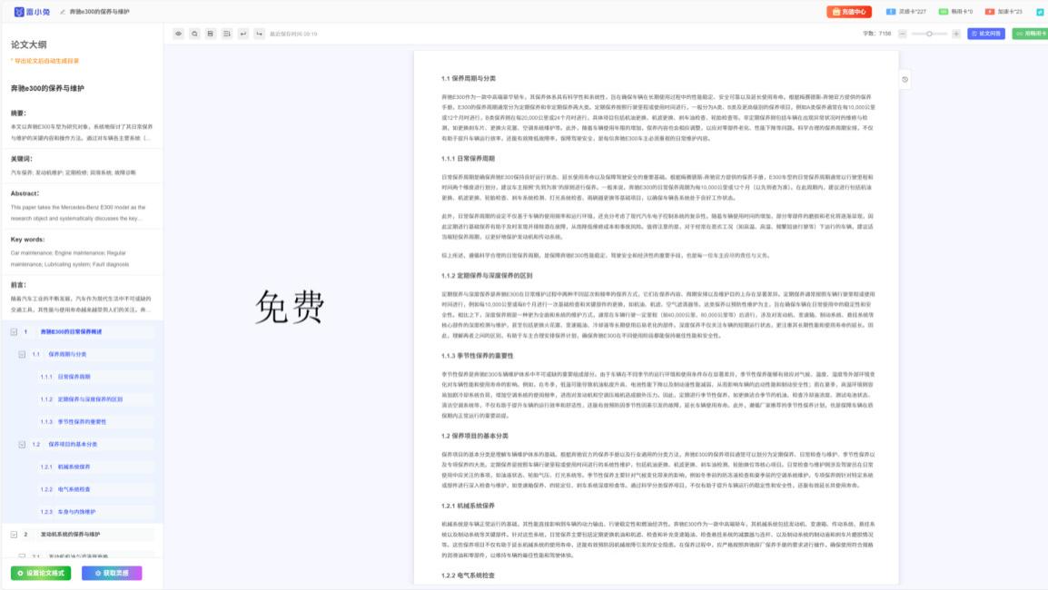1048x590 pixels.
Task: Open the outline indent icon in toolbar
Action: click(x=226, y=35)
